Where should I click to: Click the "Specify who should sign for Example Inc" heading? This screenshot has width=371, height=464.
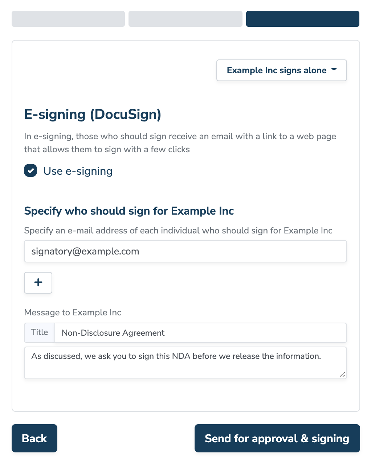click(x=129, y=211)
